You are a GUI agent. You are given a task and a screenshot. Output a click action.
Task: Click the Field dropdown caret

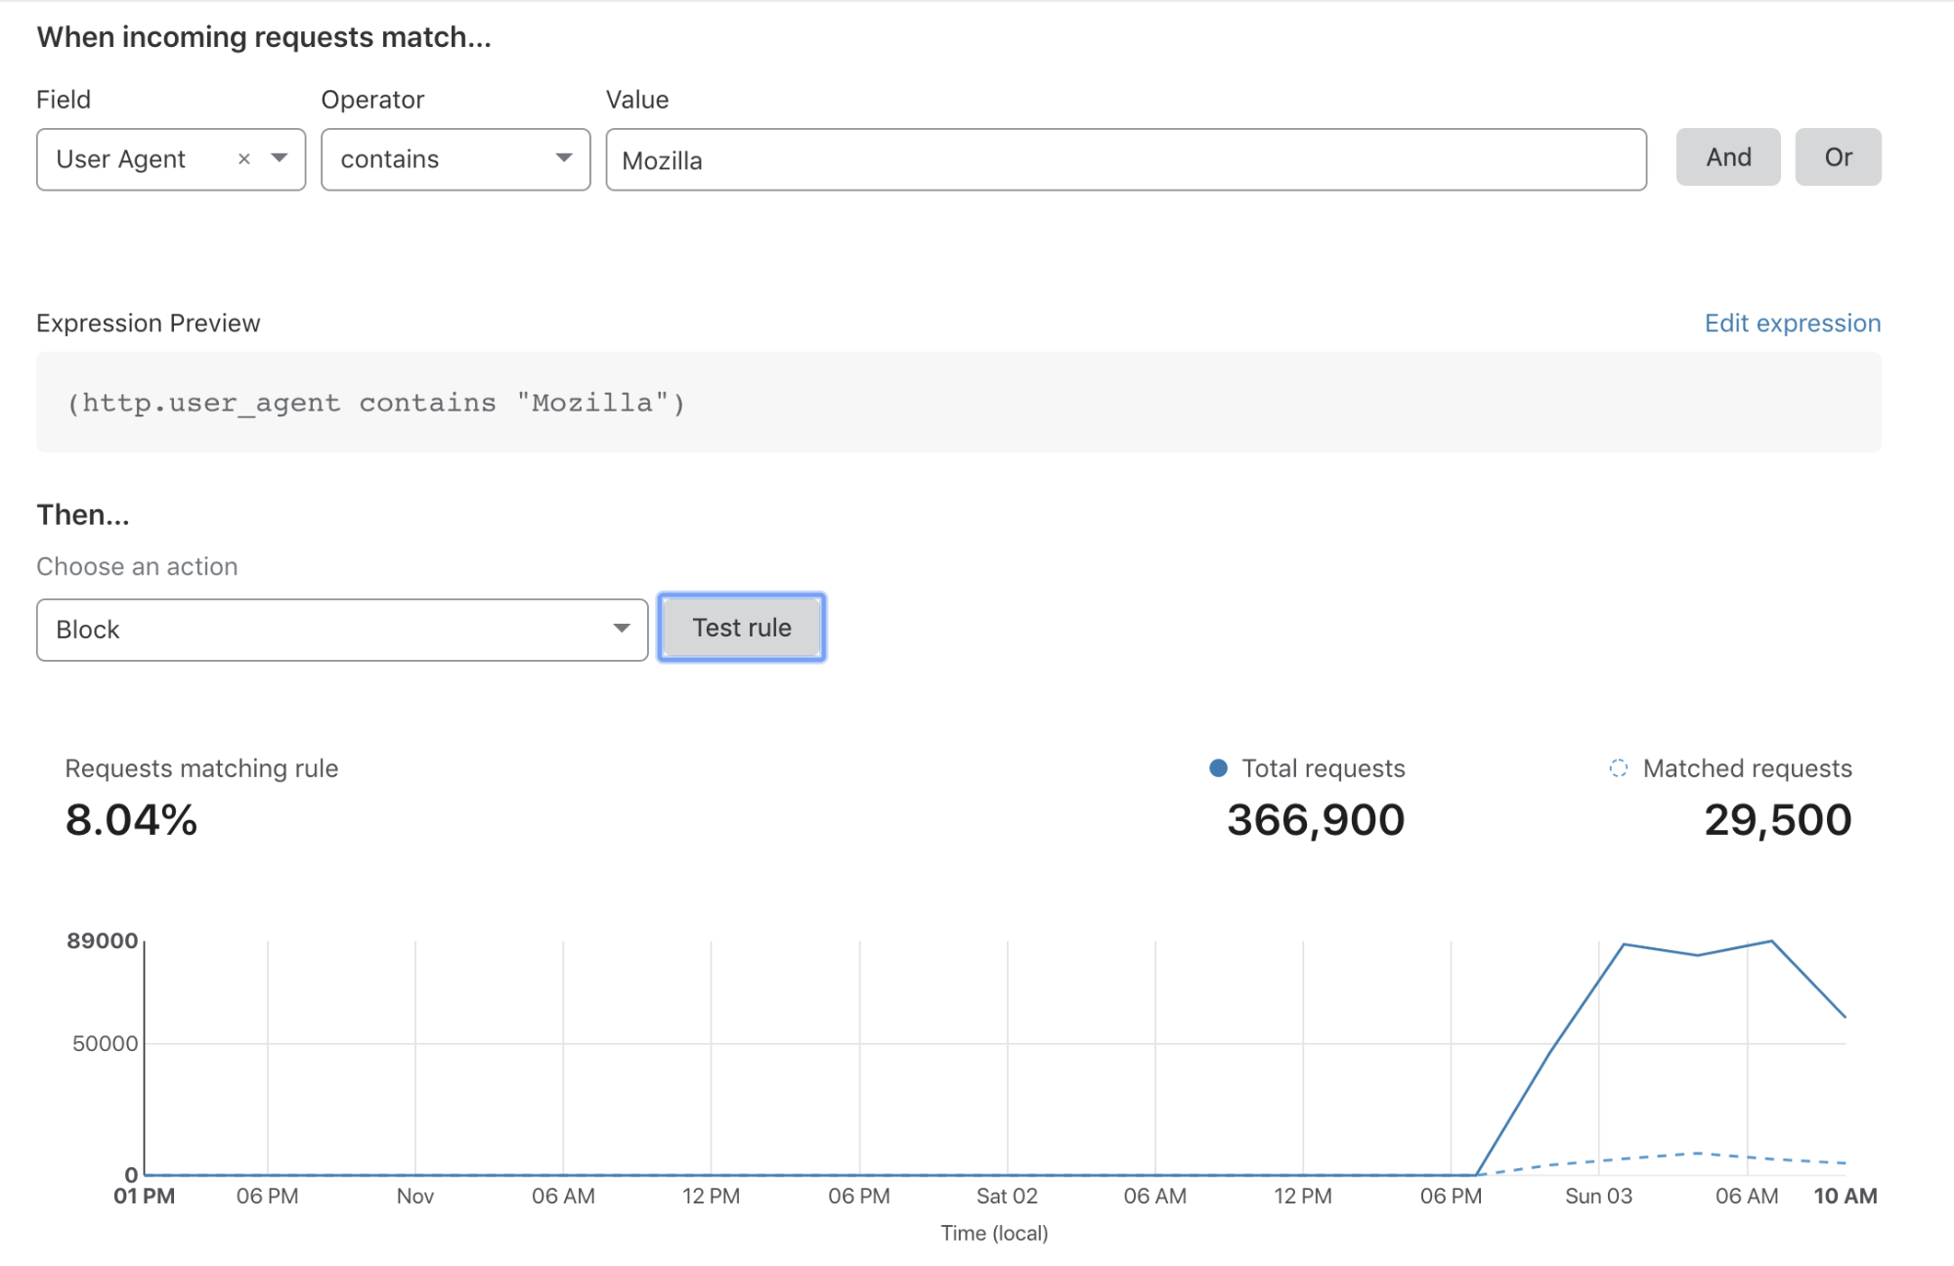click(280, 158)
